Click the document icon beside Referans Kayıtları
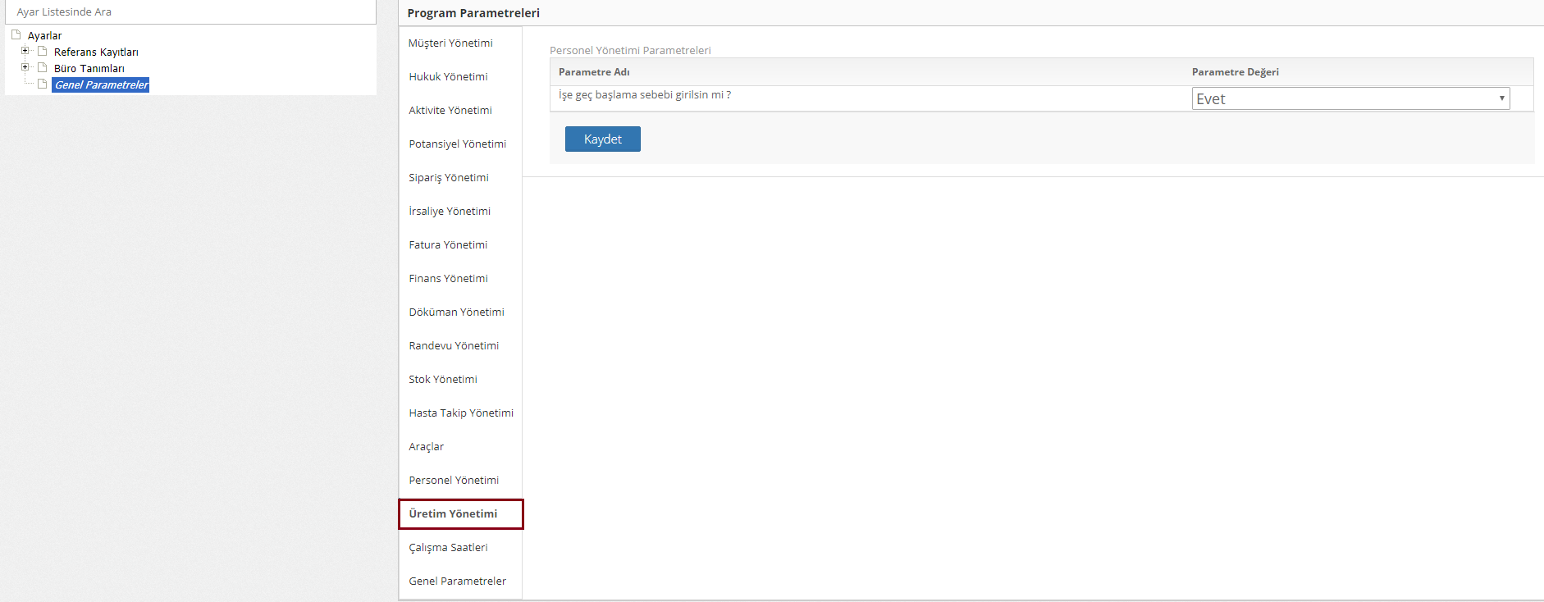Viewport: 1544px width, 602px height. point(42,51)
